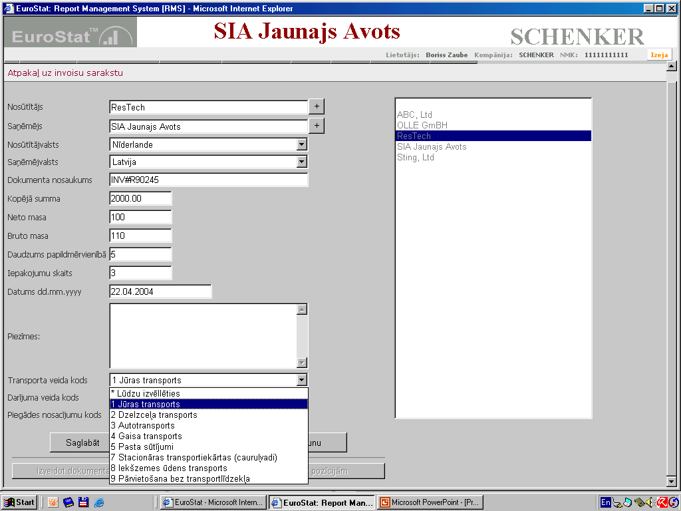The image size is (681, 511).
Task: Click the Kopējā summa field 2000.00
Action: 140,198
